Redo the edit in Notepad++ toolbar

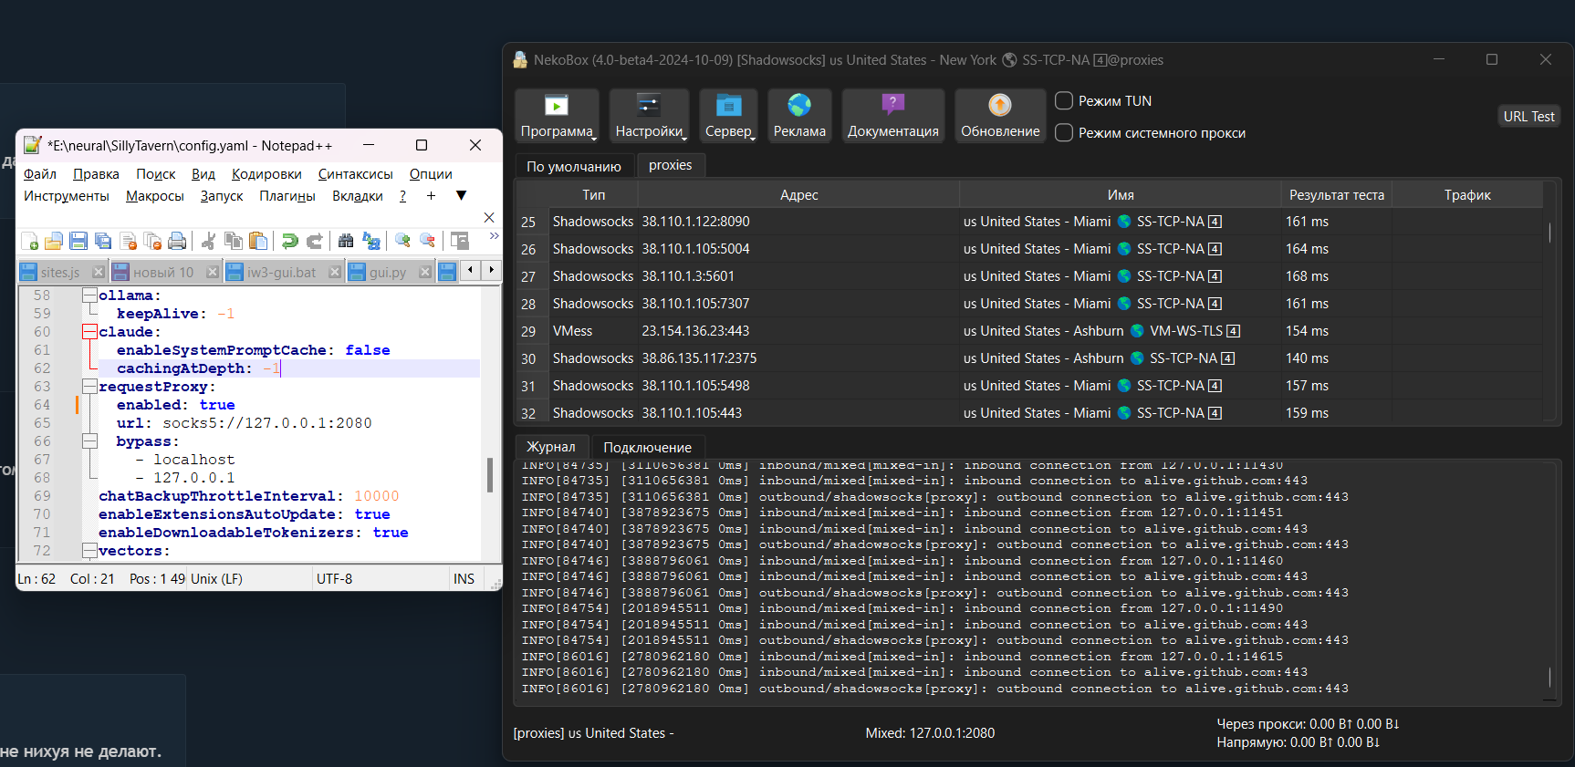pos(315,241)
